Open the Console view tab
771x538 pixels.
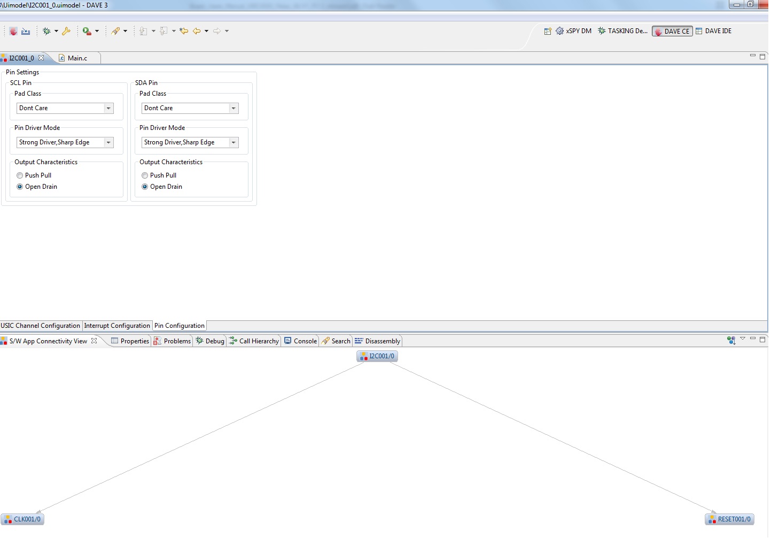point(301,341)
